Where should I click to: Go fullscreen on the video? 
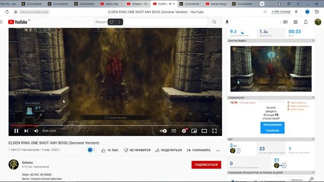(214, 131)
